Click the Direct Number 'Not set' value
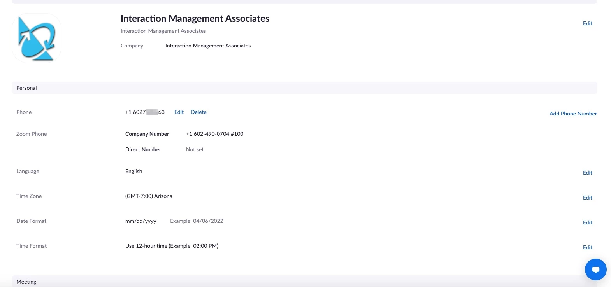 pos(195,149)
